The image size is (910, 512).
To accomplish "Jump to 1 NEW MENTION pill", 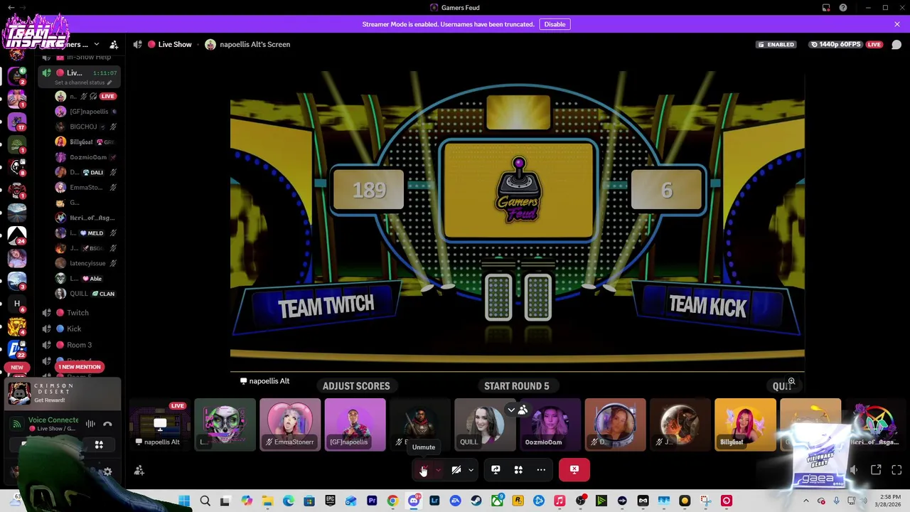I will click(x=80, y=367).
